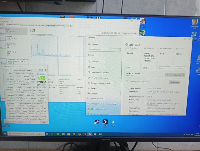Open Пользователи tab in Task Manager
This screenshot has height=151, width=200.
click(50, 25)
